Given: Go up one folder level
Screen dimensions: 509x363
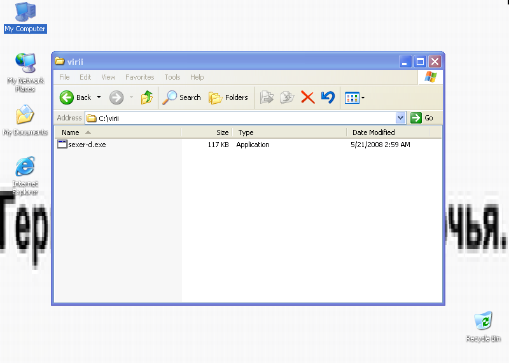Looking at the screenshot, I should [x=147, y=97].
